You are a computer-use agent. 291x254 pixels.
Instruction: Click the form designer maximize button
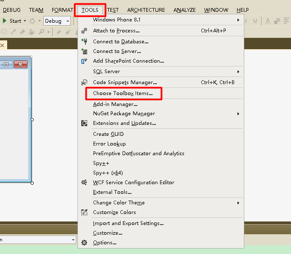click(6, 64)
